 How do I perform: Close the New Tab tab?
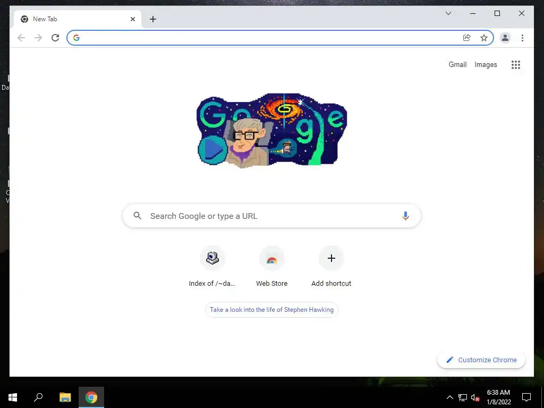(132, 19)
